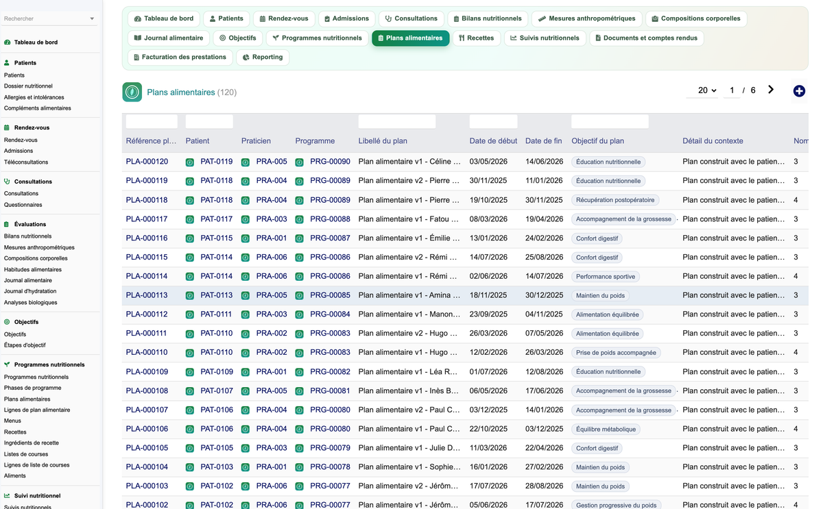
Task: Click the Tableau de bord sidebar icon
Action: pyautogui.click(x=8, y=42)
